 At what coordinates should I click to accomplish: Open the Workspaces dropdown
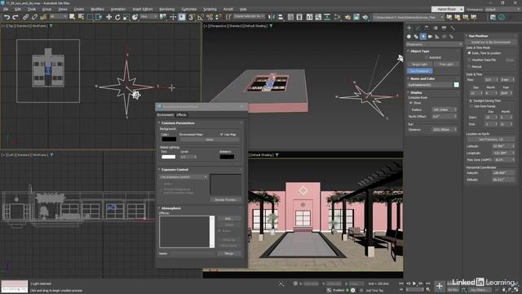click(x=503, y=9)
